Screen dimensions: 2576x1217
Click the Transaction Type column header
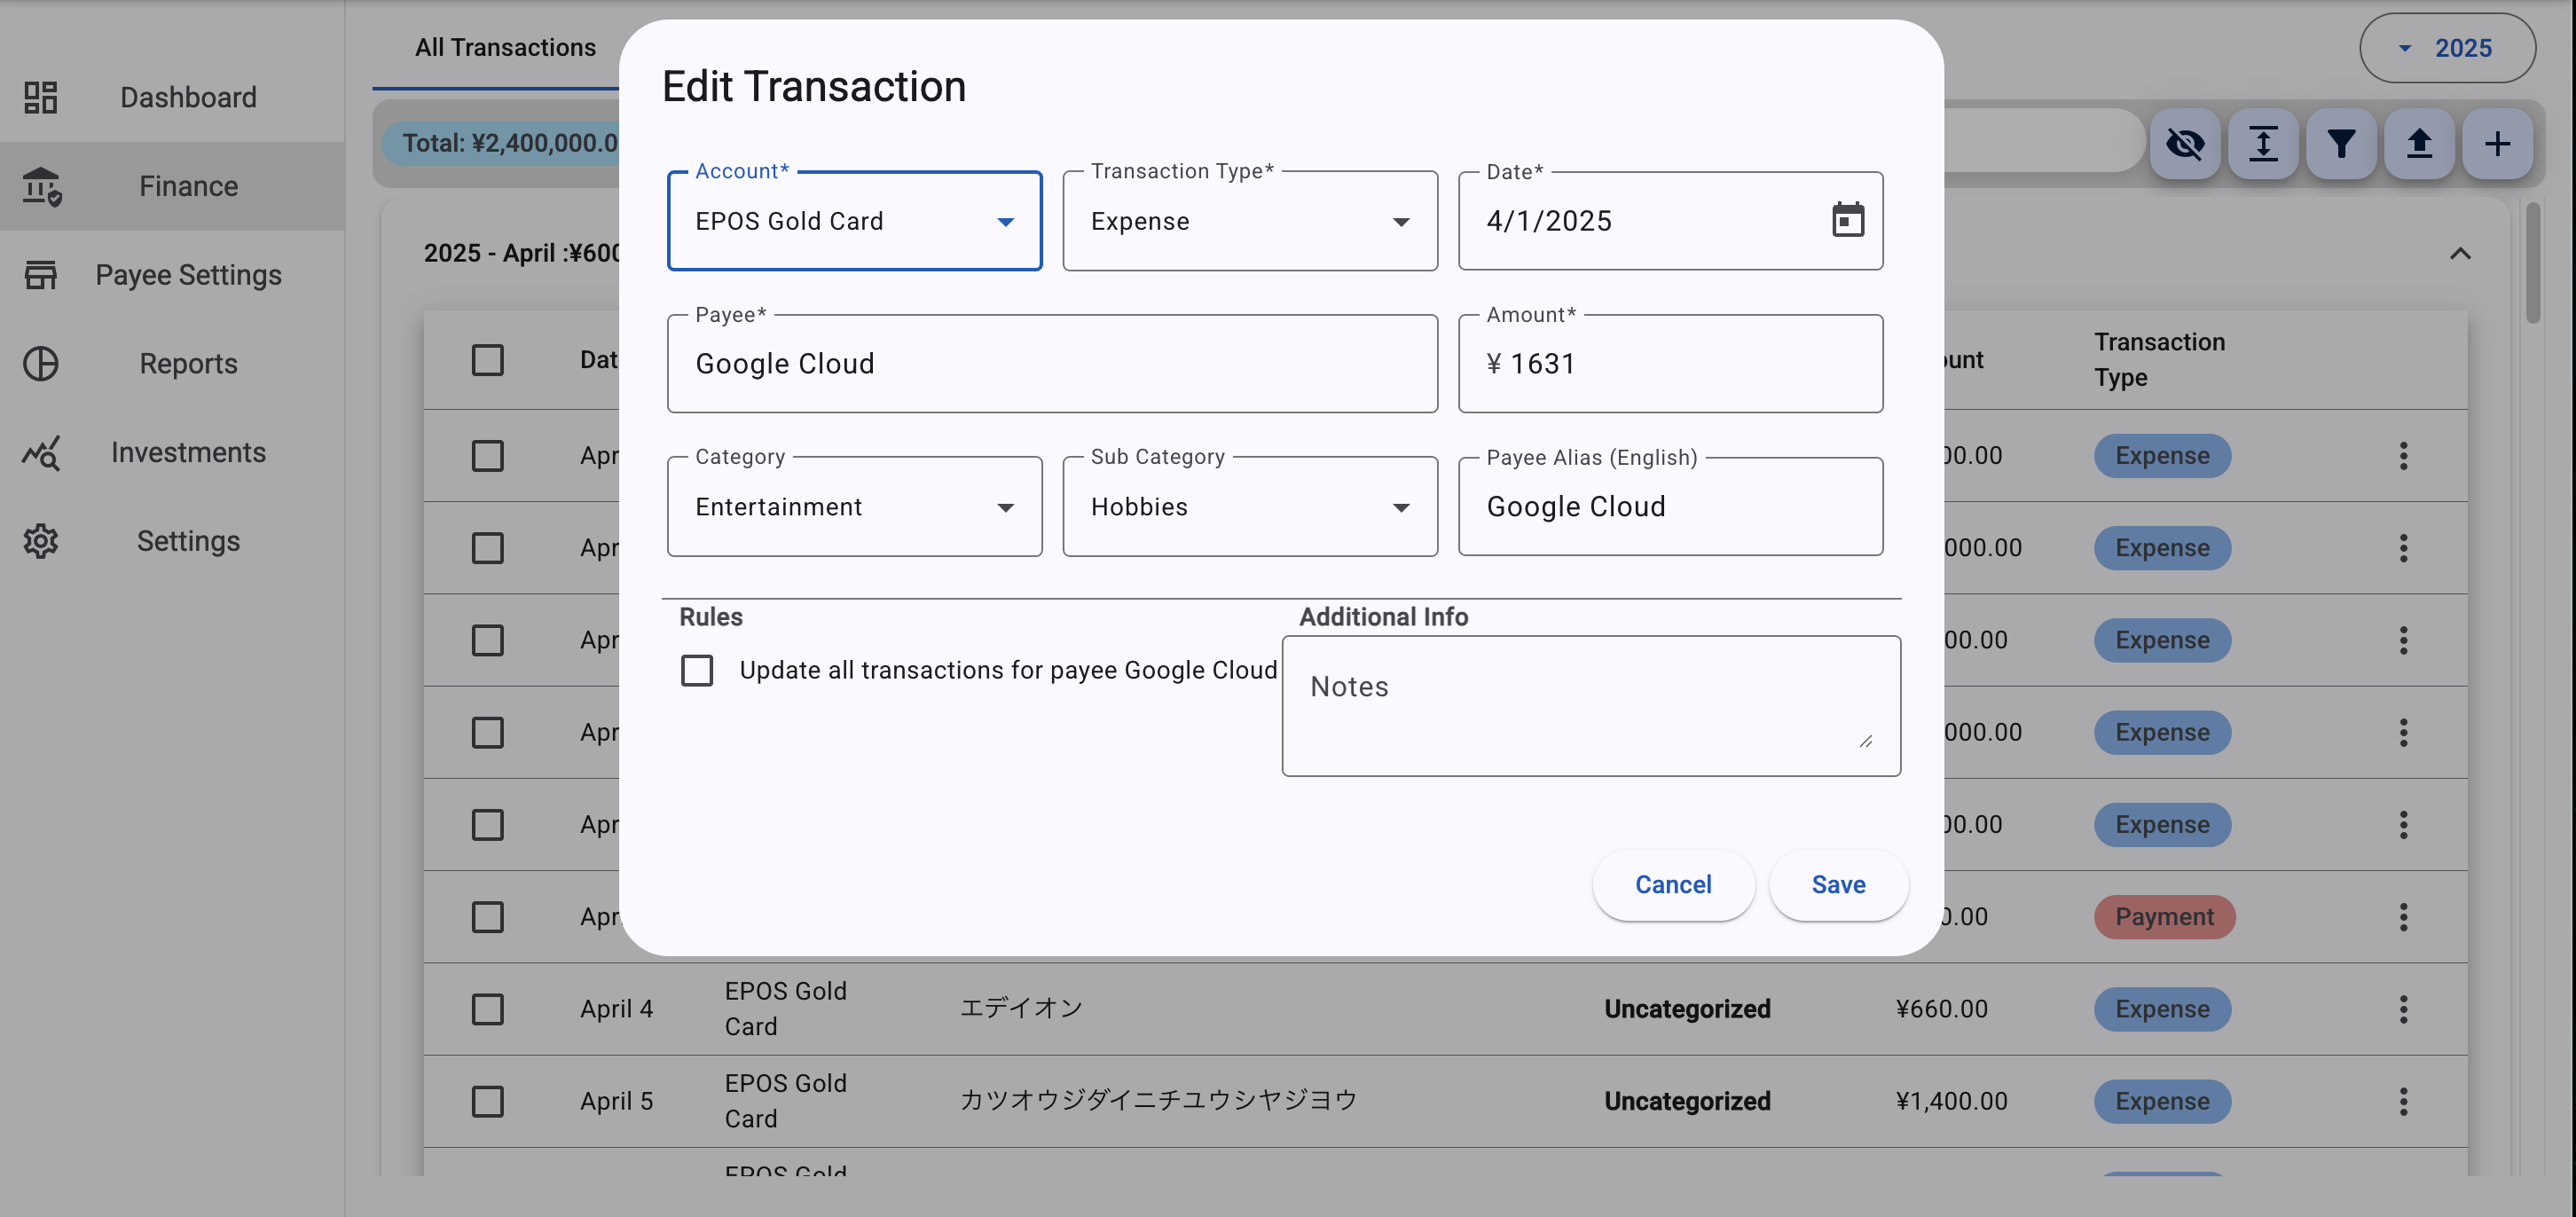pos(2160,360)
